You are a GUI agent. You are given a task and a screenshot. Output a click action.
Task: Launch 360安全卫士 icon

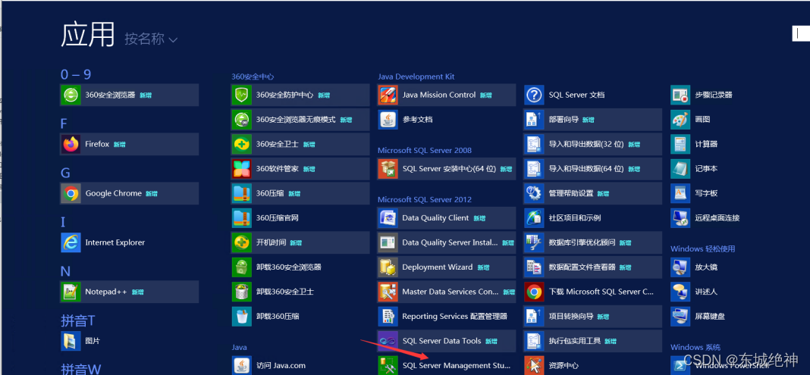[242, 145]
